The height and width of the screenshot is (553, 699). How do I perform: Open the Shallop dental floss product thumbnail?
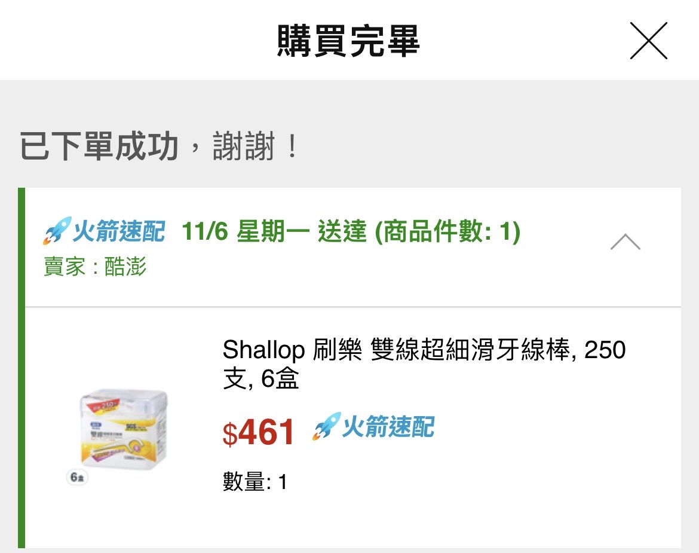point(124,429)
